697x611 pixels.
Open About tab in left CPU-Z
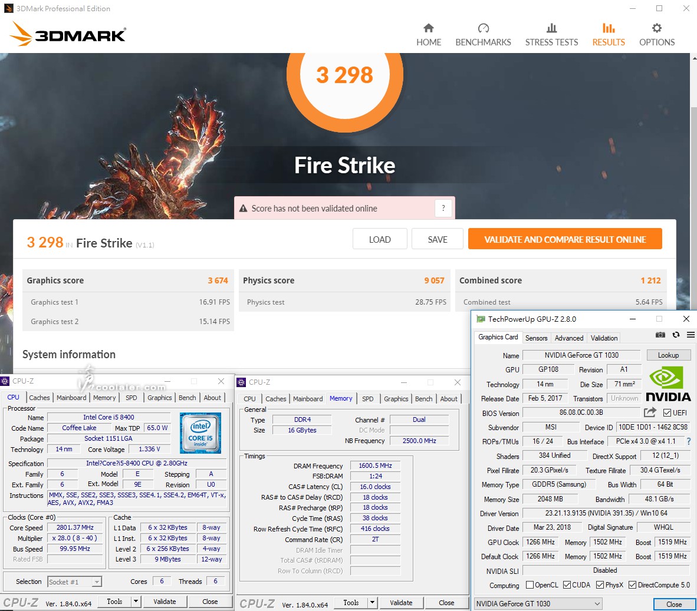pyautogui.click(x=212, y=398)
